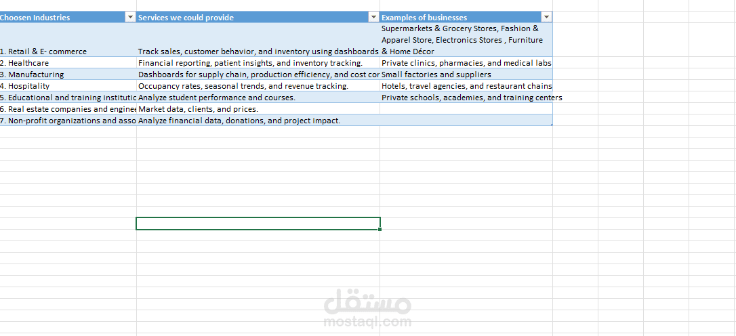The width and height of the screenshot is (736, 336).
Task: Select the Financial reporting, patient insights cell
Action: (x=258, y=63)
